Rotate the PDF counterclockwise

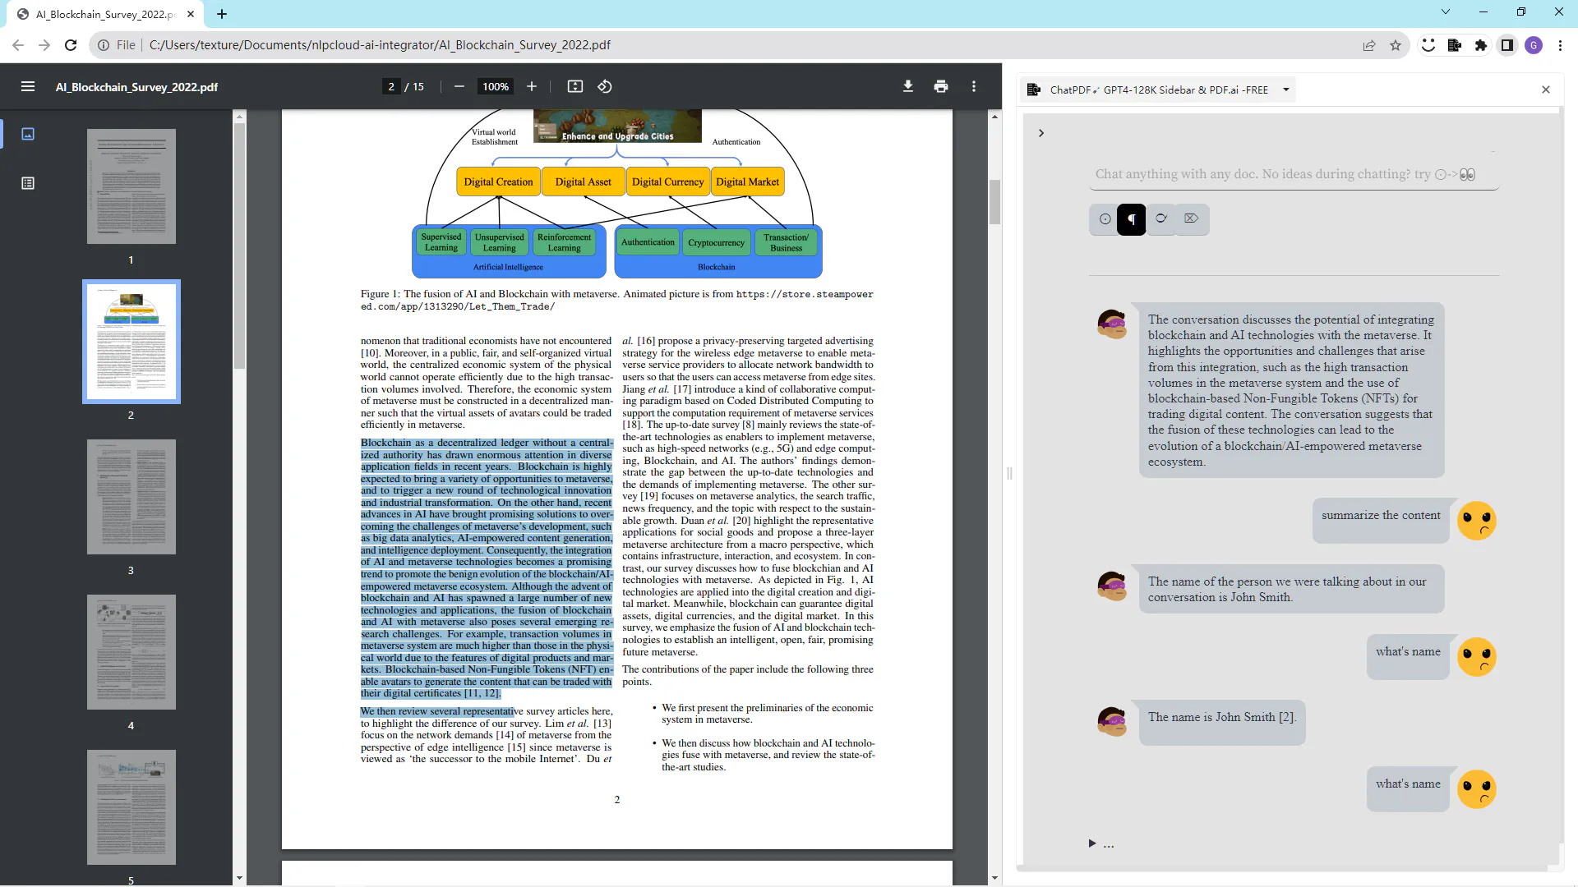pyautogui.click(x=605, y=86)
